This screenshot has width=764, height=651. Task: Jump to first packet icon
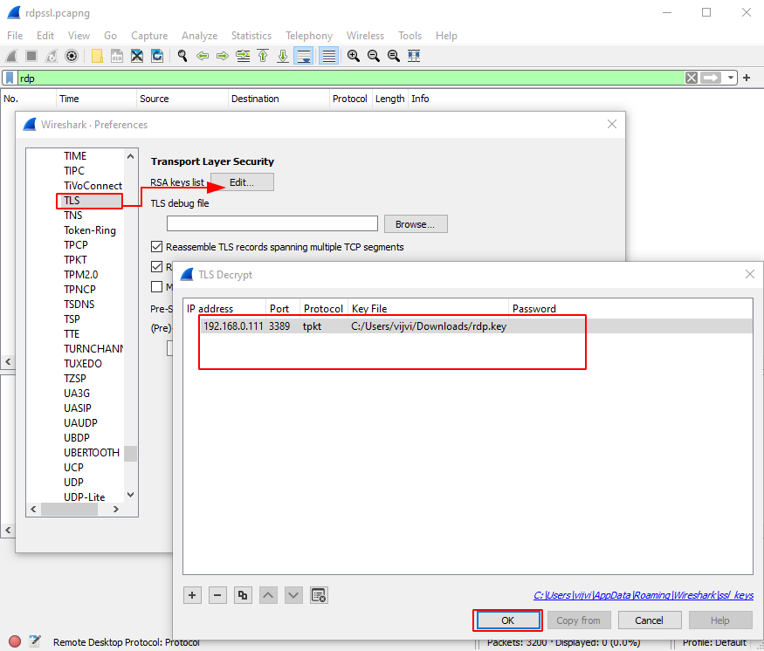pyautogui.click(x=263, y=56)
